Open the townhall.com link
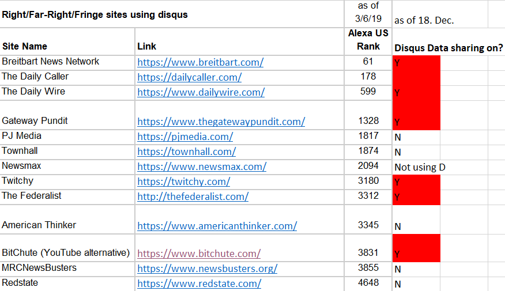Screen dimensions: 505x291 (186, 152)
